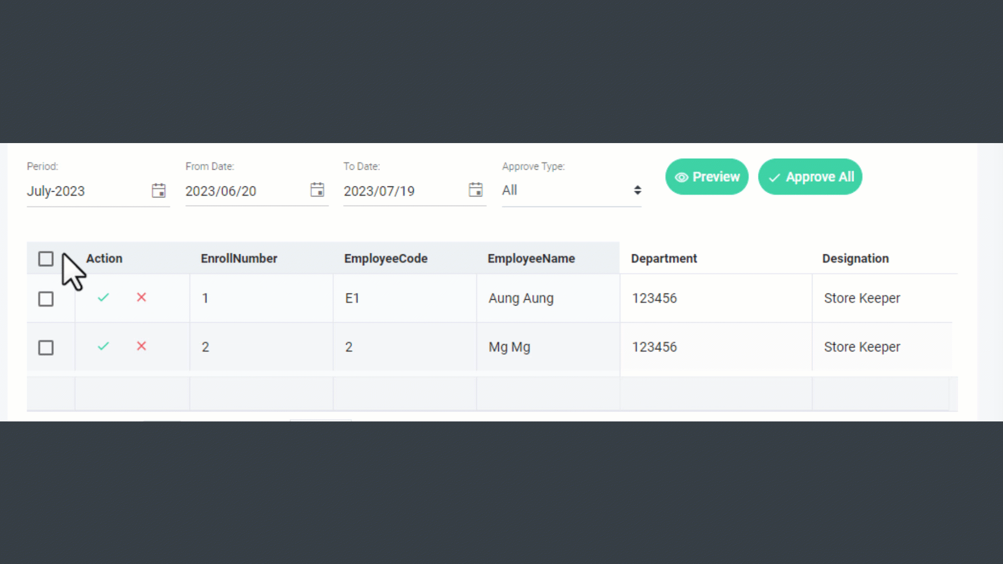Click the Approve Type sort arrows
The height and width of the screenshot is (564, 1003).
637,190
